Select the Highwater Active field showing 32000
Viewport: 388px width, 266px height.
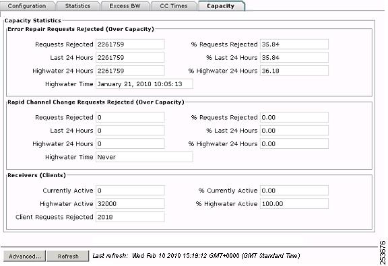[x=130, y=203]
